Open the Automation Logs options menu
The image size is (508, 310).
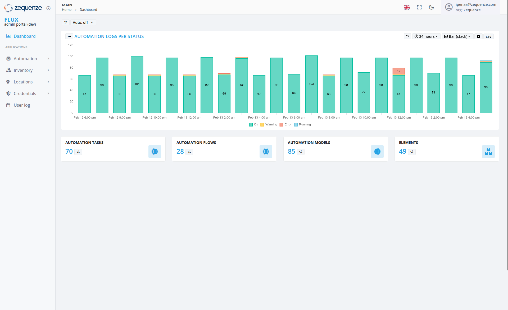point(69,36)
